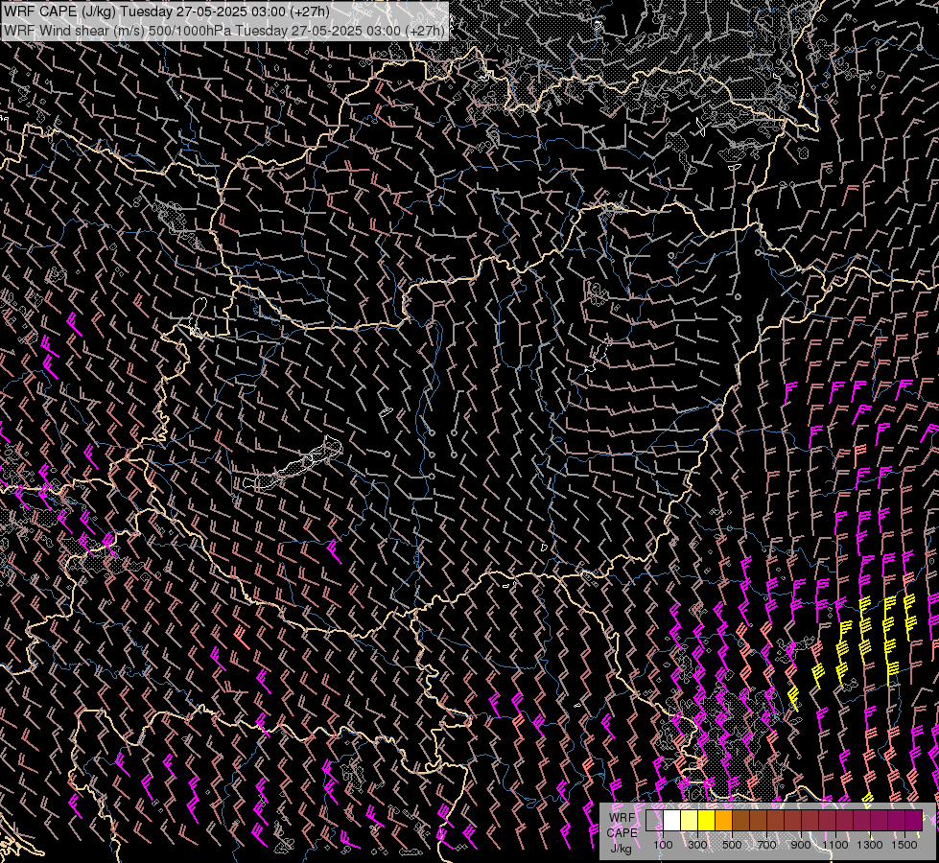Click the WRF CAPE (J/kg) title line
The width and height of the screenshot is (939, 863).
[x=167, y=12]
